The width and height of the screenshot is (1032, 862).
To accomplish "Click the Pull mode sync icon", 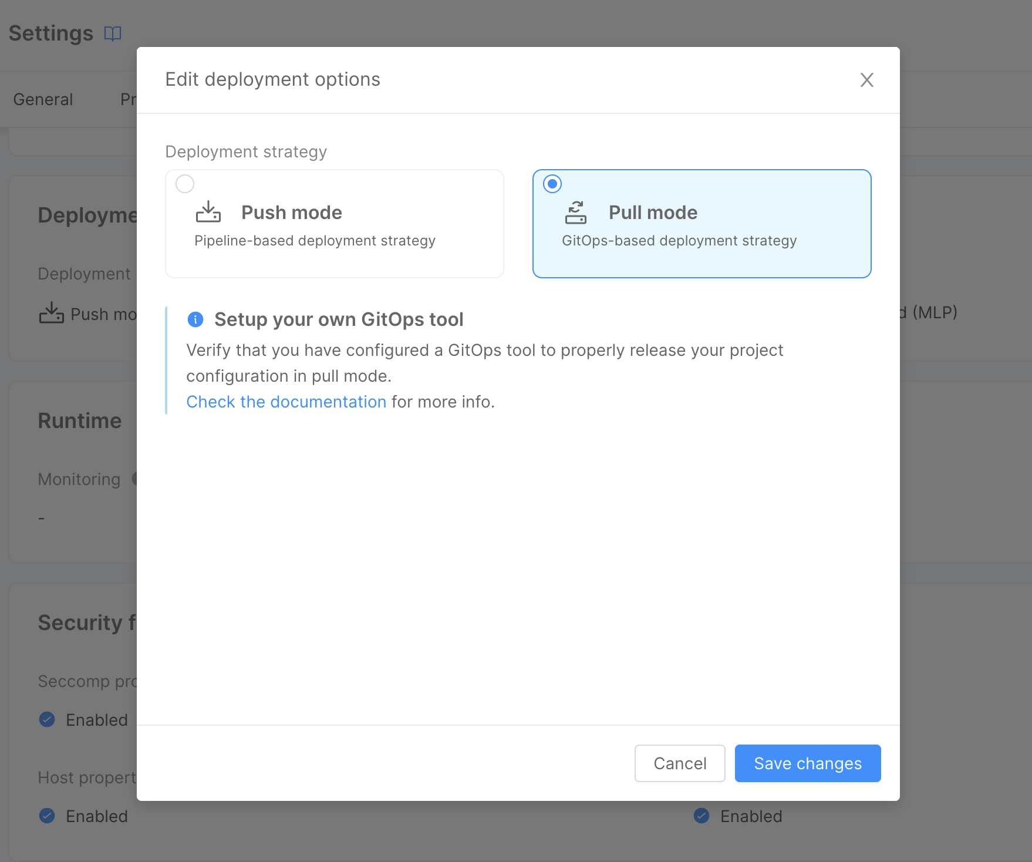I will pos(575,212).
